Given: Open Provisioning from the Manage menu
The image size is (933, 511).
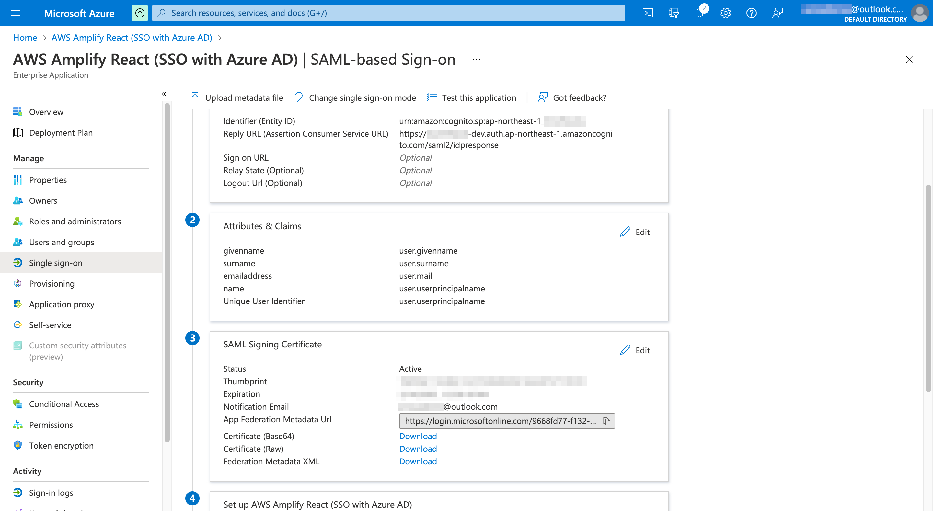Looking at the screenshot, I should pyautogui.click(x=51, y=284).
